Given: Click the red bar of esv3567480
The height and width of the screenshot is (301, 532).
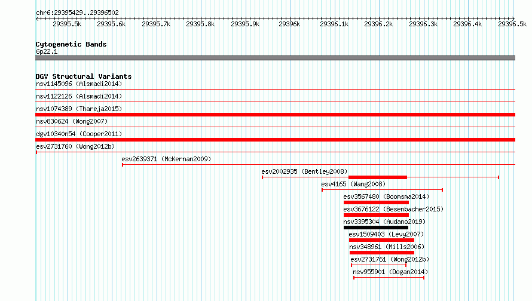Looking at the screenshot, I should tap(376, 202).
